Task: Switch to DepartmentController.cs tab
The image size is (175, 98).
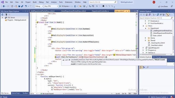Action: pyautogui.click(x=100, y=11)
